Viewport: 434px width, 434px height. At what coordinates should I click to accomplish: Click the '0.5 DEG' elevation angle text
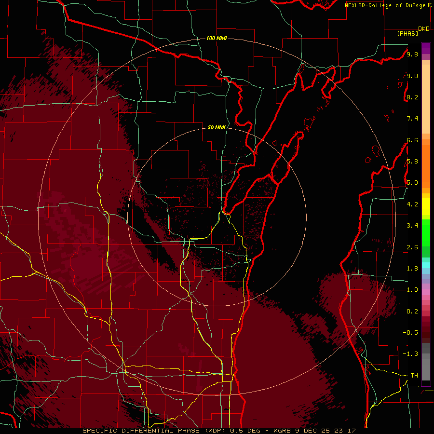pyautogui.click(x=246, y=431)
